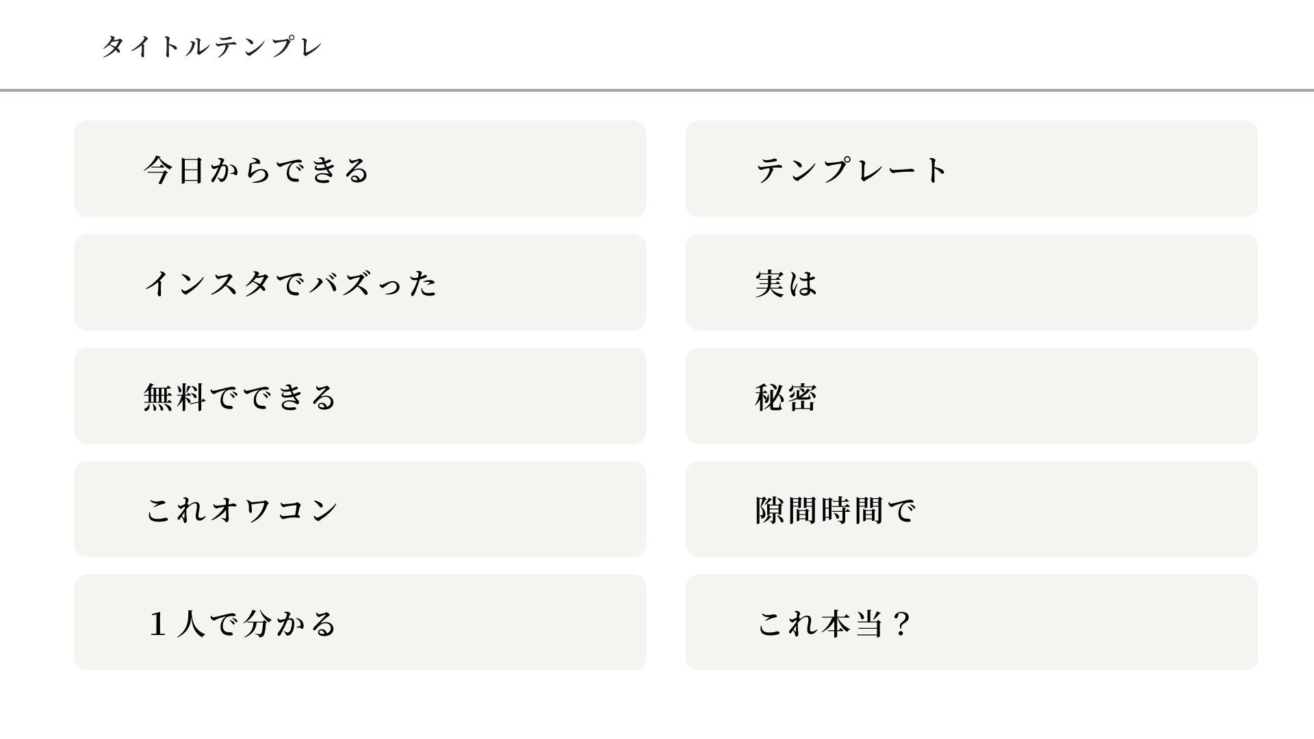Click the インスタでバズった text label
This screenshot has height=739, width=1314.
pyautogui.click(x=291, y=283)
